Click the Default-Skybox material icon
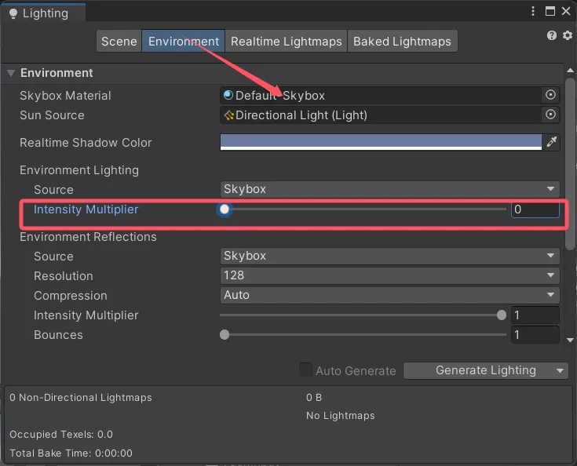Viewport: 577px width, 466px height. (x=228, y=95)
